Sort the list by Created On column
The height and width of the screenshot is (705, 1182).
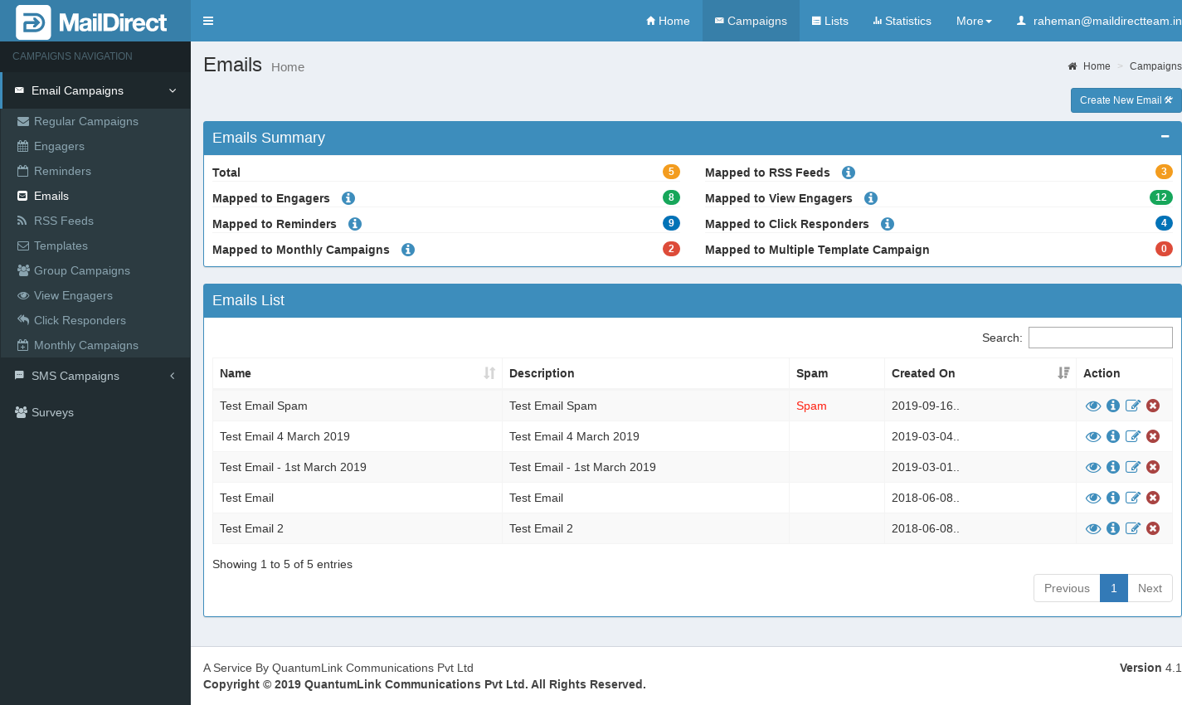(x=979, y=373)
